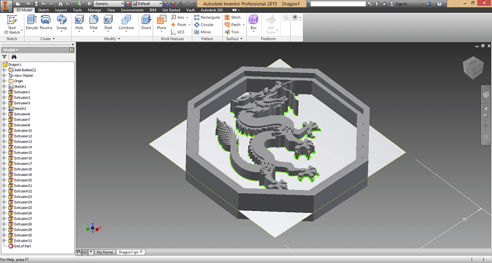Select the Dragon1 root node
The height and width of the screenshot is (263, 492).
coord(12,64)
